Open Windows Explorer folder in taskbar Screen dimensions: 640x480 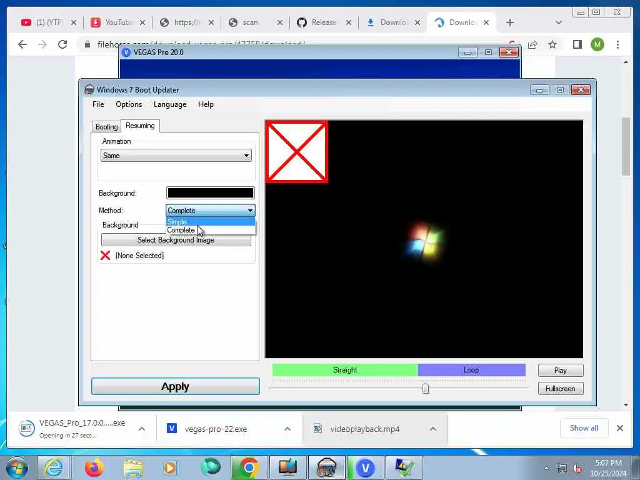(x=133, y=467)
